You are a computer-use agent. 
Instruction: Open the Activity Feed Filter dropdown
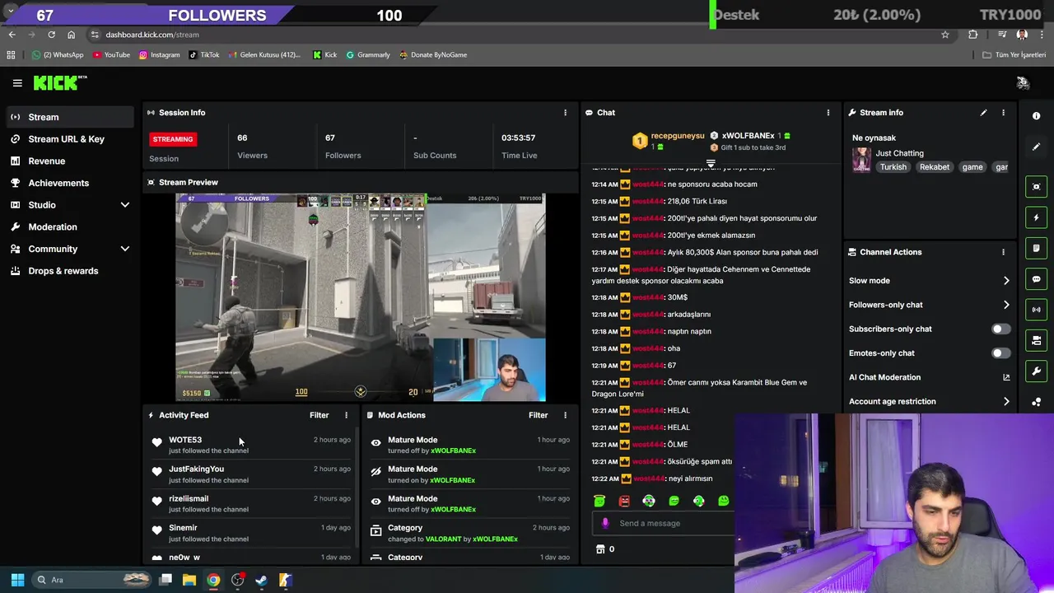(x=319, y=415)
